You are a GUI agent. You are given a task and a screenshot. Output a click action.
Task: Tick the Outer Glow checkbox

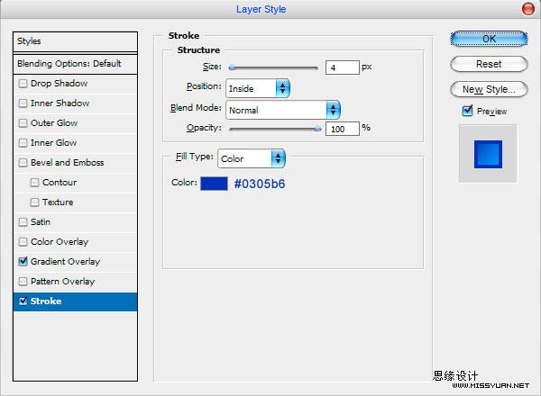click(x=23, y=123)
